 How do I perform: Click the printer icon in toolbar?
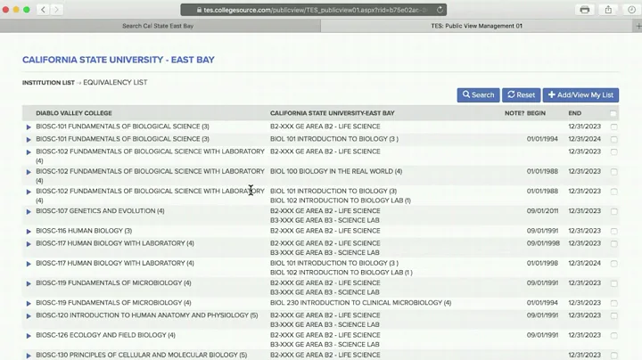point(585,10)
